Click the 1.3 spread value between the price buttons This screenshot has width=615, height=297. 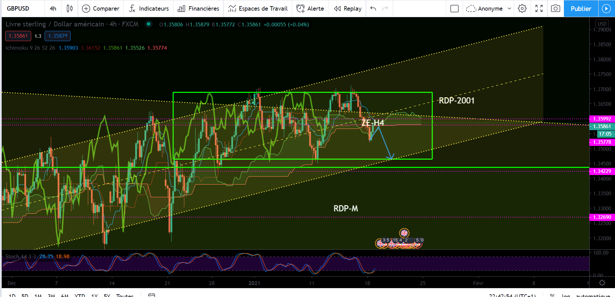coord(38,36)
